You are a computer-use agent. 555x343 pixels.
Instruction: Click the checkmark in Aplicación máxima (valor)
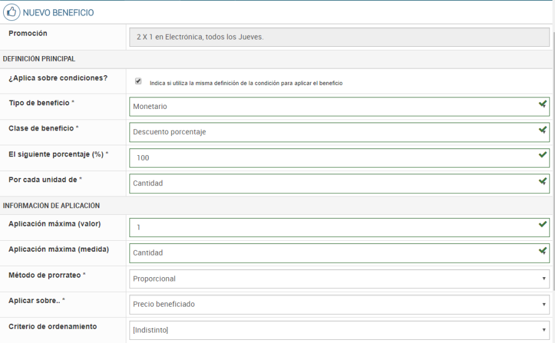pos(542,225)
